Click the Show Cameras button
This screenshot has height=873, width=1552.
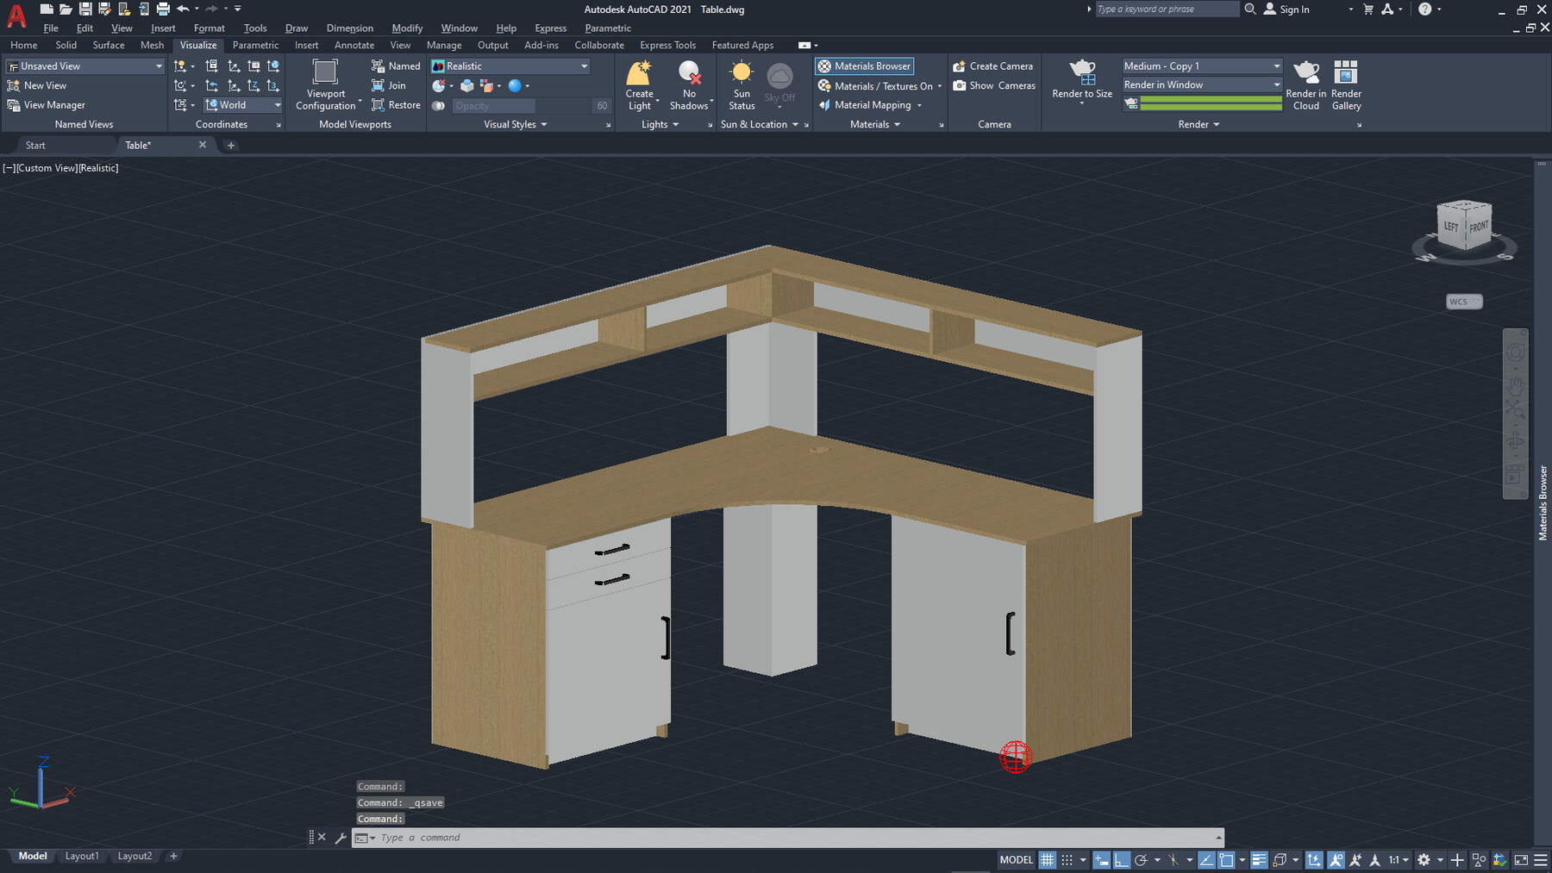[x=994, y=85]
